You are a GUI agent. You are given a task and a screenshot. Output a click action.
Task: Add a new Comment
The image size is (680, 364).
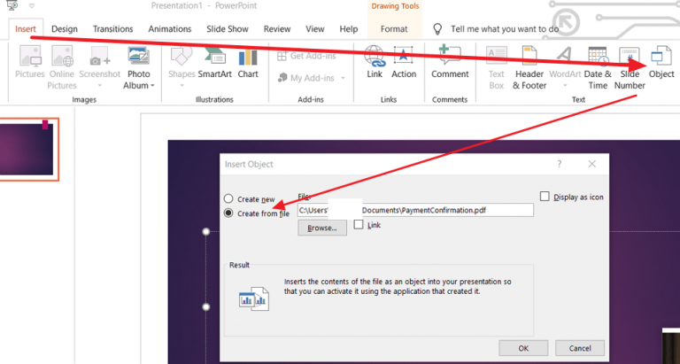pos(450,63)
